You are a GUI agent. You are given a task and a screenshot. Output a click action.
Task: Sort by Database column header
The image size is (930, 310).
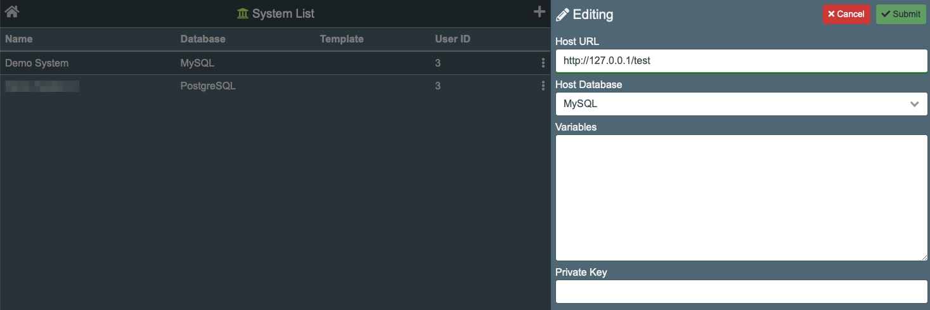pos(203,39)
